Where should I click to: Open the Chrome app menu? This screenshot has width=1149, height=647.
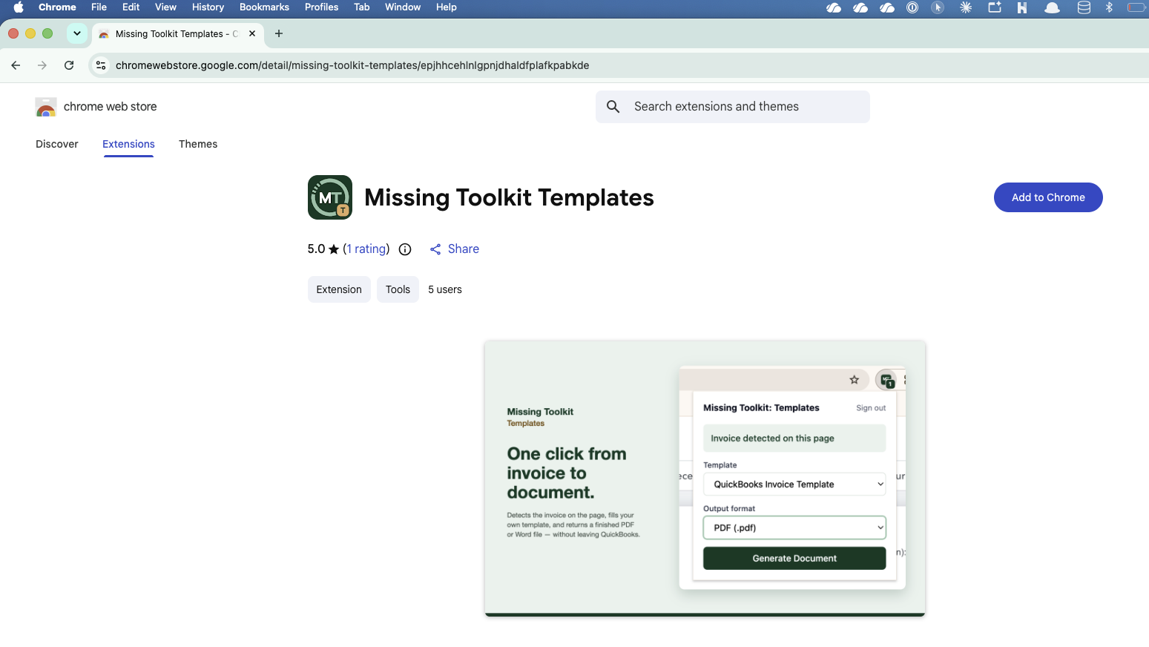pos(57,7)
